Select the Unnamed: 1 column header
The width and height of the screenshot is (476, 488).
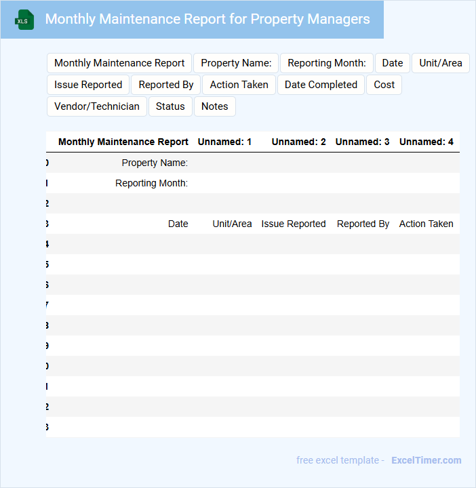(224, 142)
